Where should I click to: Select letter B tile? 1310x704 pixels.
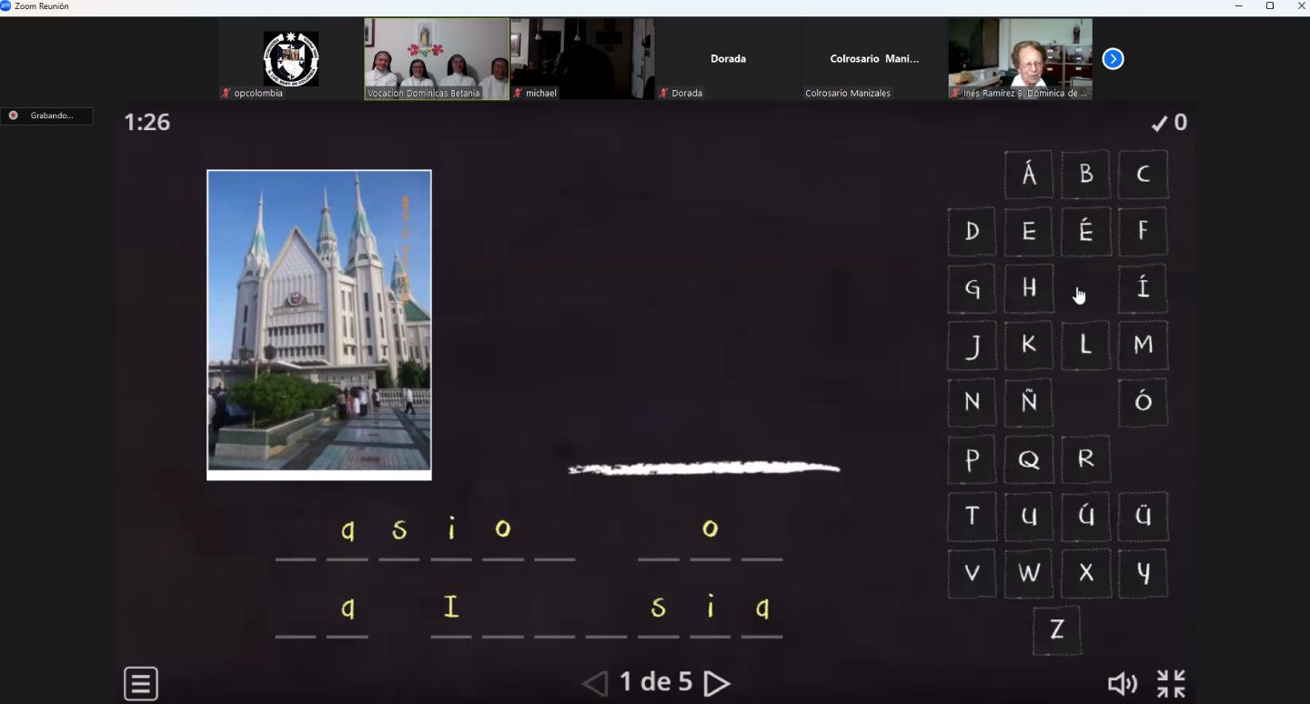1085,175
